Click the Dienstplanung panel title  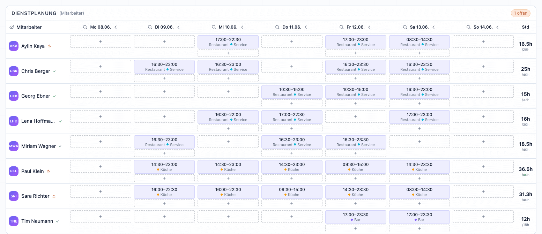coord(34,13)
